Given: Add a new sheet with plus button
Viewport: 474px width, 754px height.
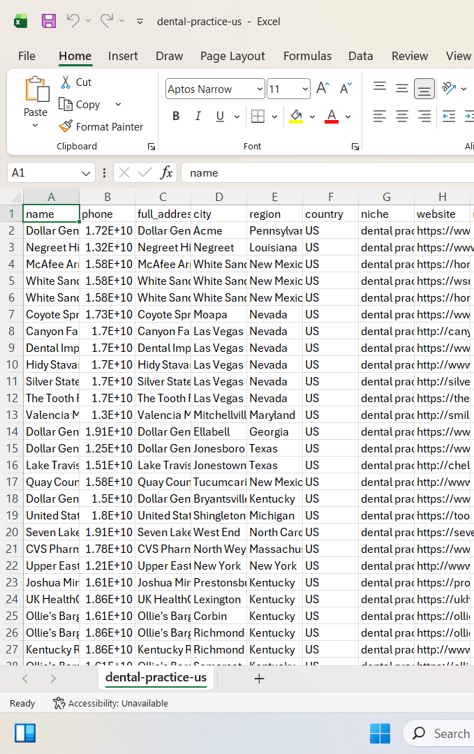Looking at the screenshot, I should pos(259,679).
